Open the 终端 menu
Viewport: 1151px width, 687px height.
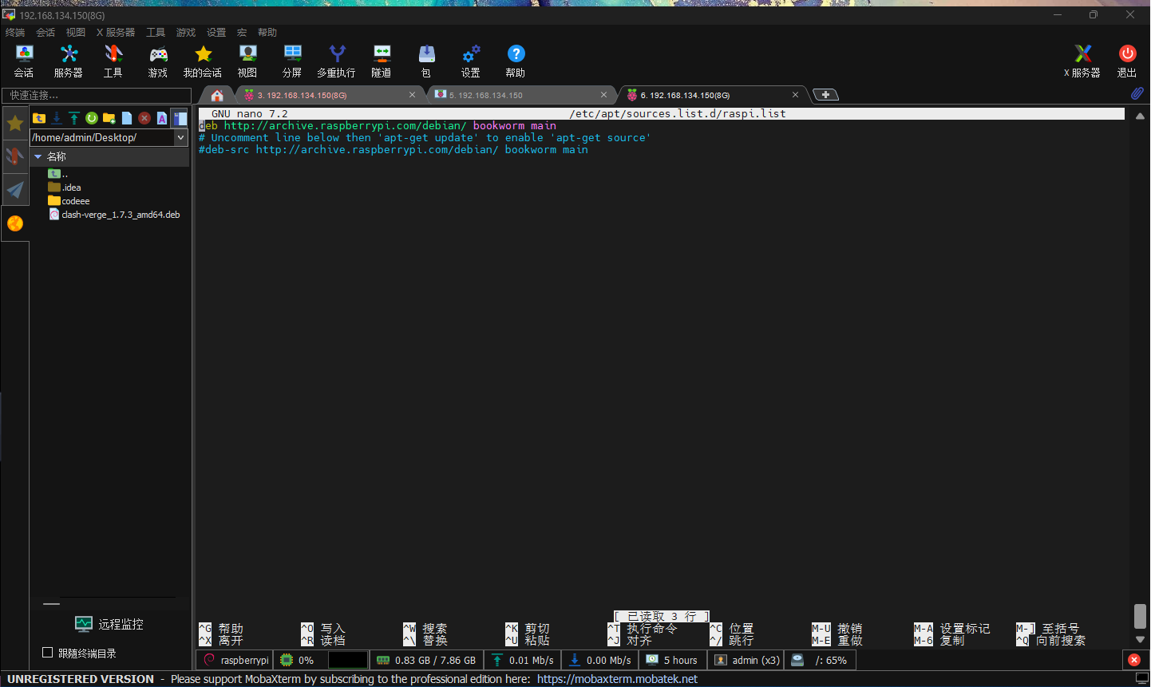15,33
